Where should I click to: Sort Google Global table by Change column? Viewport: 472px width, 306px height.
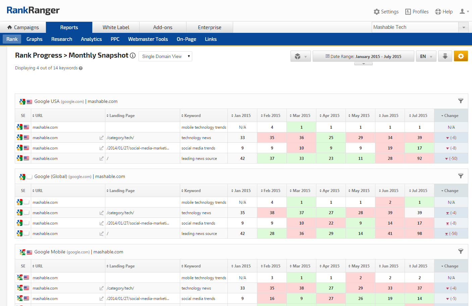[451, 191]
